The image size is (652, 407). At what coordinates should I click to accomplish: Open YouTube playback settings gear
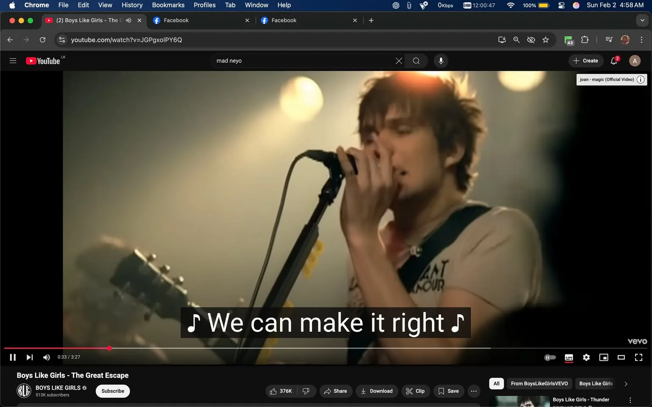[x=586, y=357]
